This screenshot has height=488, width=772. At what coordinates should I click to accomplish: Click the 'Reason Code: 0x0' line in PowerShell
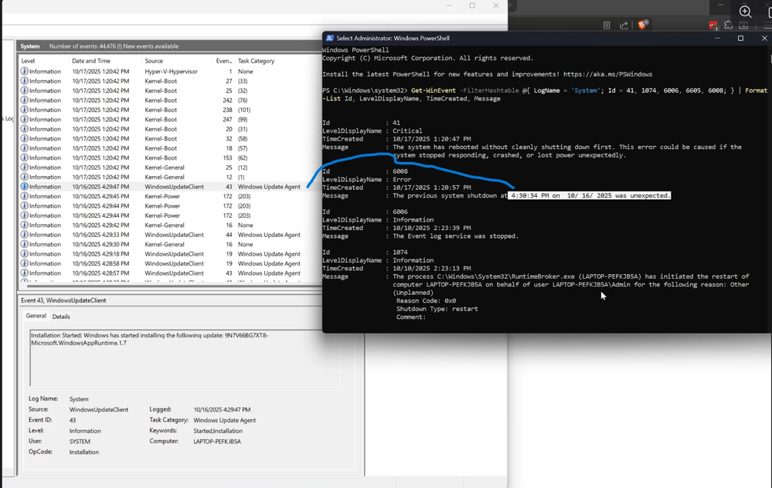[x=426, y=300]
